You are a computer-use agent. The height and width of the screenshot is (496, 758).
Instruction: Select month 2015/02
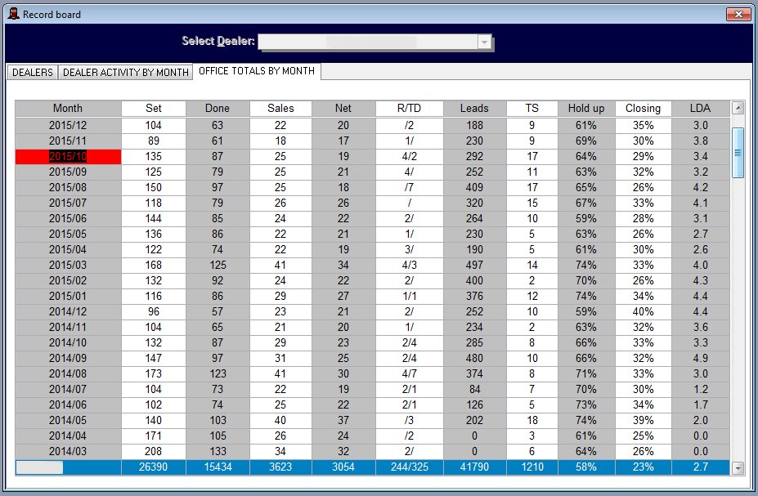click(x=68, y=280)
